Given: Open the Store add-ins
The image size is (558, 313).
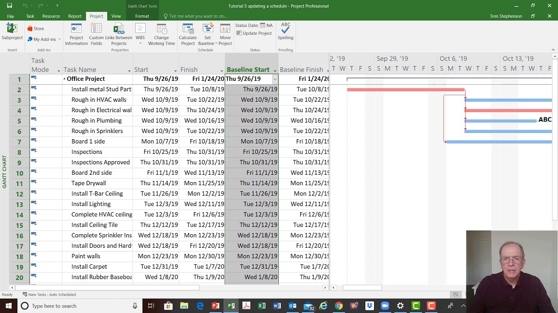Looking at the screenshot, I should pyautogui.click(x=36, y=29).
